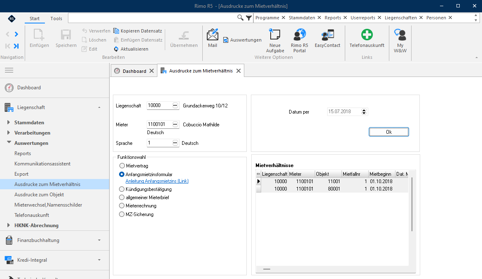Select the Anfangsmietzinsformular radio option
Image resolution: width=482 pixels, height=279 pixels.
click(122, 174)
